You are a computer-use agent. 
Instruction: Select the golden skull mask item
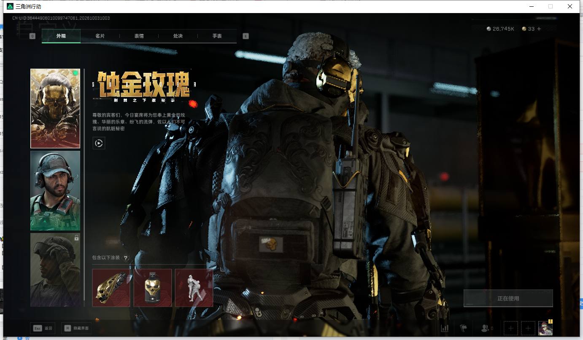click(x=111, y=288)
